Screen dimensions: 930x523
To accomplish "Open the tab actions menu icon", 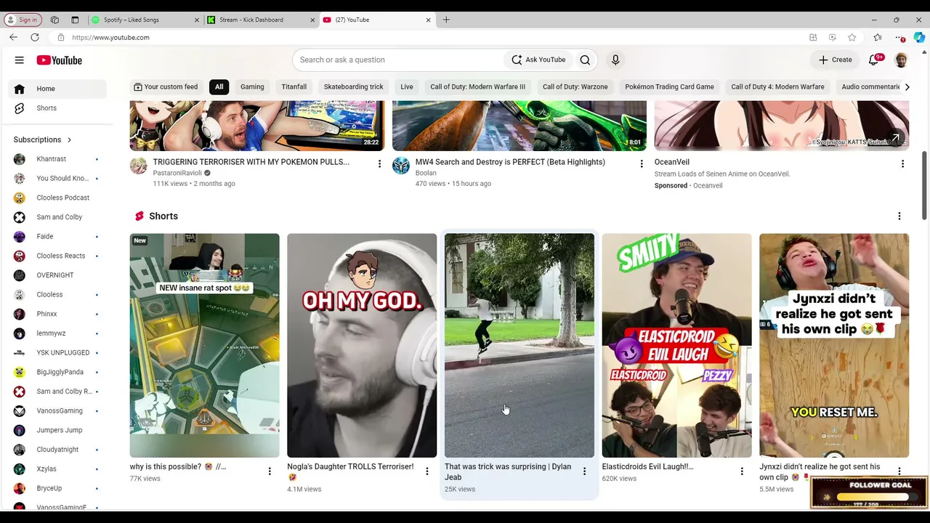I will (75, 20).
